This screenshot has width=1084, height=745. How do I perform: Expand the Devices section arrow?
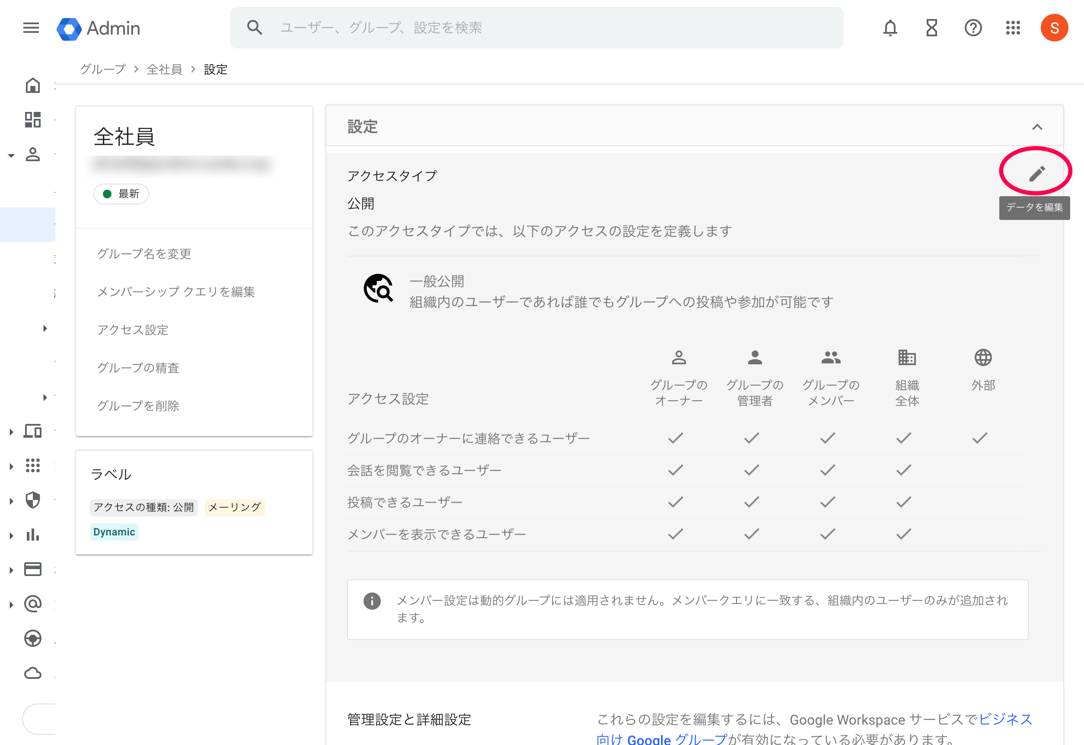click(x=11, y=432)
